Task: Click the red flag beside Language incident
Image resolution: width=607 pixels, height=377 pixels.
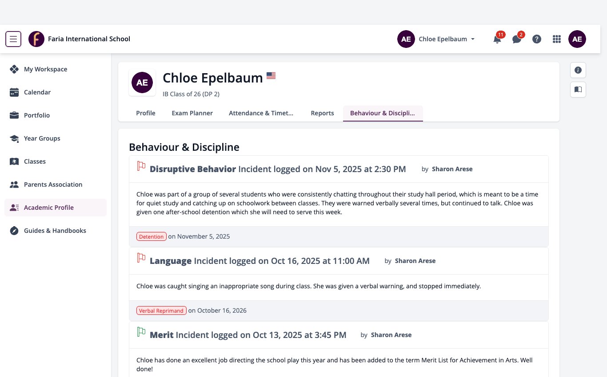Action: pos(141,258)
